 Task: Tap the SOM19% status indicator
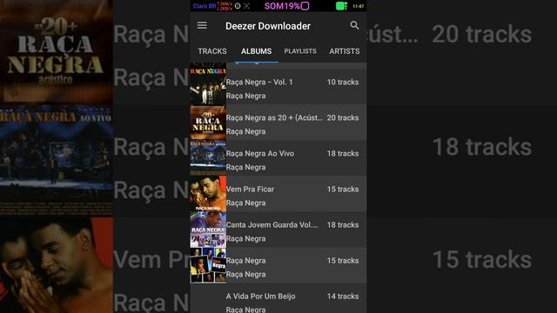coord(286,6)
